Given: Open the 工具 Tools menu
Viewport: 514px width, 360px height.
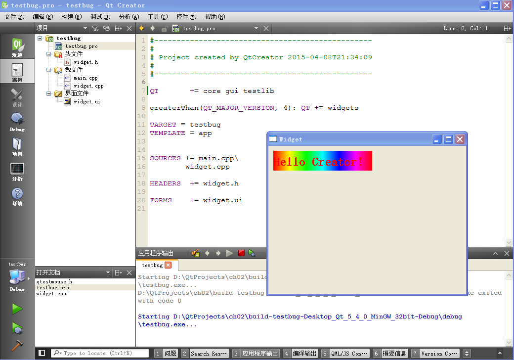Looking at the screenshot, I should [158, 17].
